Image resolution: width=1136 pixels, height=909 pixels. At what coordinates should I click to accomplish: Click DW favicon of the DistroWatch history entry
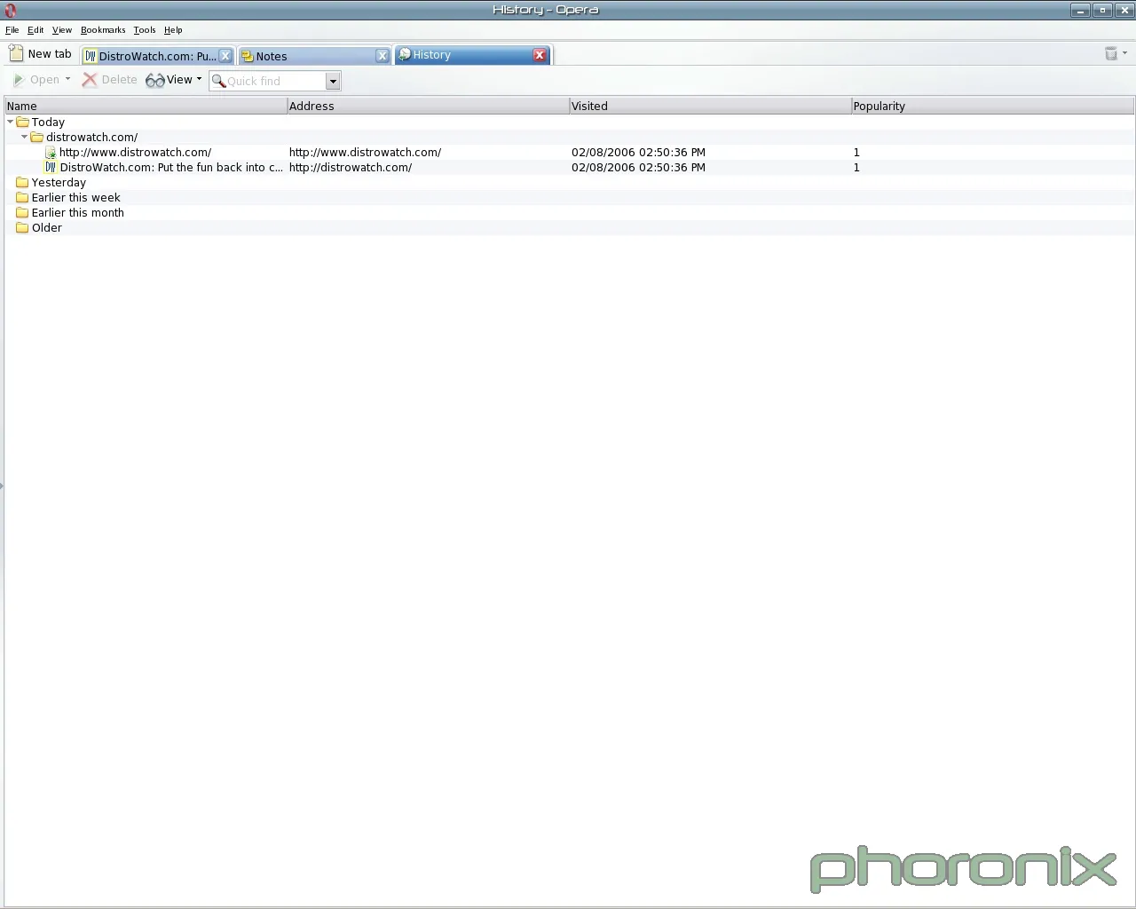click(x=51, y=168)
